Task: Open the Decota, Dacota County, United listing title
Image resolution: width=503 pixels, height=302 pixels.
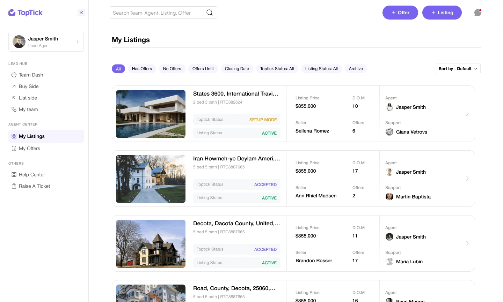Action: (x=236, y=224)
